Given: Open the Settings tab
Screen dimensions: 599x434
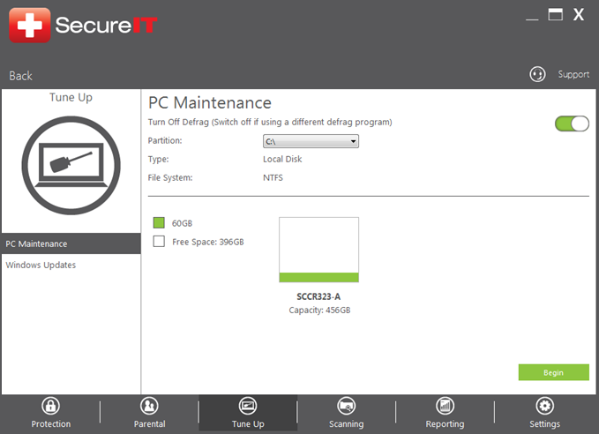Looking at the screenshot, I should (x=545, y=414).
